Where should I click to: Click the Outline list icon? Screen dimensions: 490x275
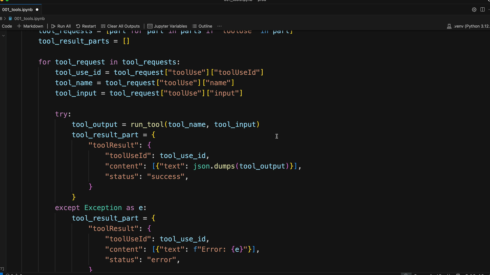[x=194, y=26]
